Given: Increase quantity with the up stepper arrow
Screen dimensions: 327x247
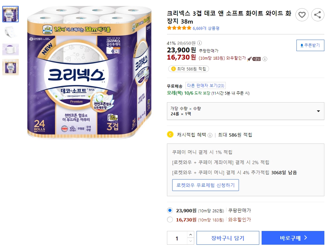Looking at the screenshot, I should 191,235.
